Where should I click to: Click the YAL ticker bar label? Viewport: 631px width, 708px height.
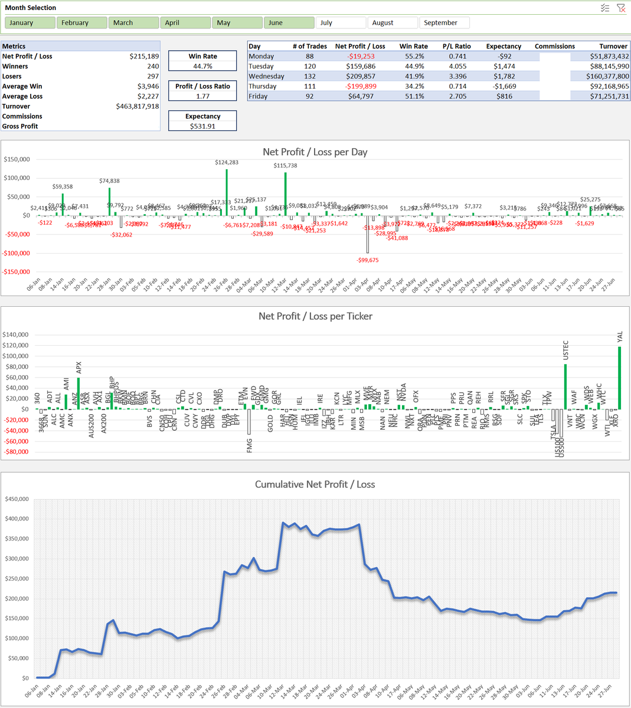[x=620, y=337]
